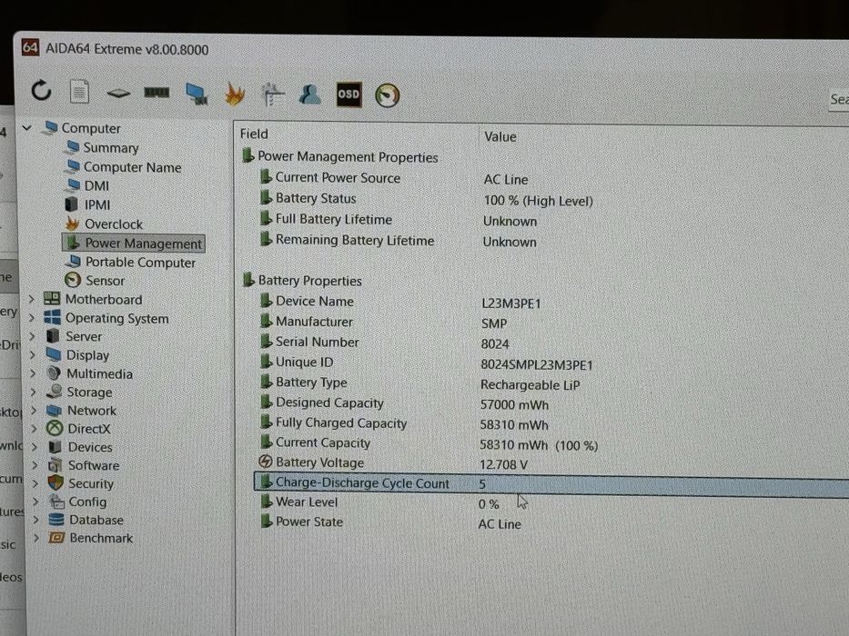Click the user toolbar icon
Image resolution: width=849 pixels, height=636 pixels.
click(309, 94)
